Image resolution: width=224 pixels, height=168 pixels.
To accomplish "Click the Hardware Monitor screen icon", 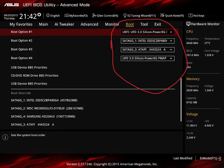I will (188, 24).
